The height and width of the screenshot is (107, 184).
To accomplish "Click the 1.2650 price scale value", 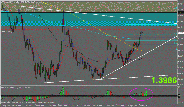I will [181, 73].
